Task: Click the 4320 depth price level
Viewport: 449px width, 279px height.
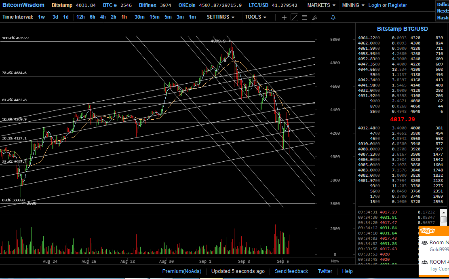Action: (415, 38)
